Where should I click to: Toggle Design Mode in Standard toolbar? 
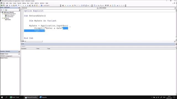30,5
